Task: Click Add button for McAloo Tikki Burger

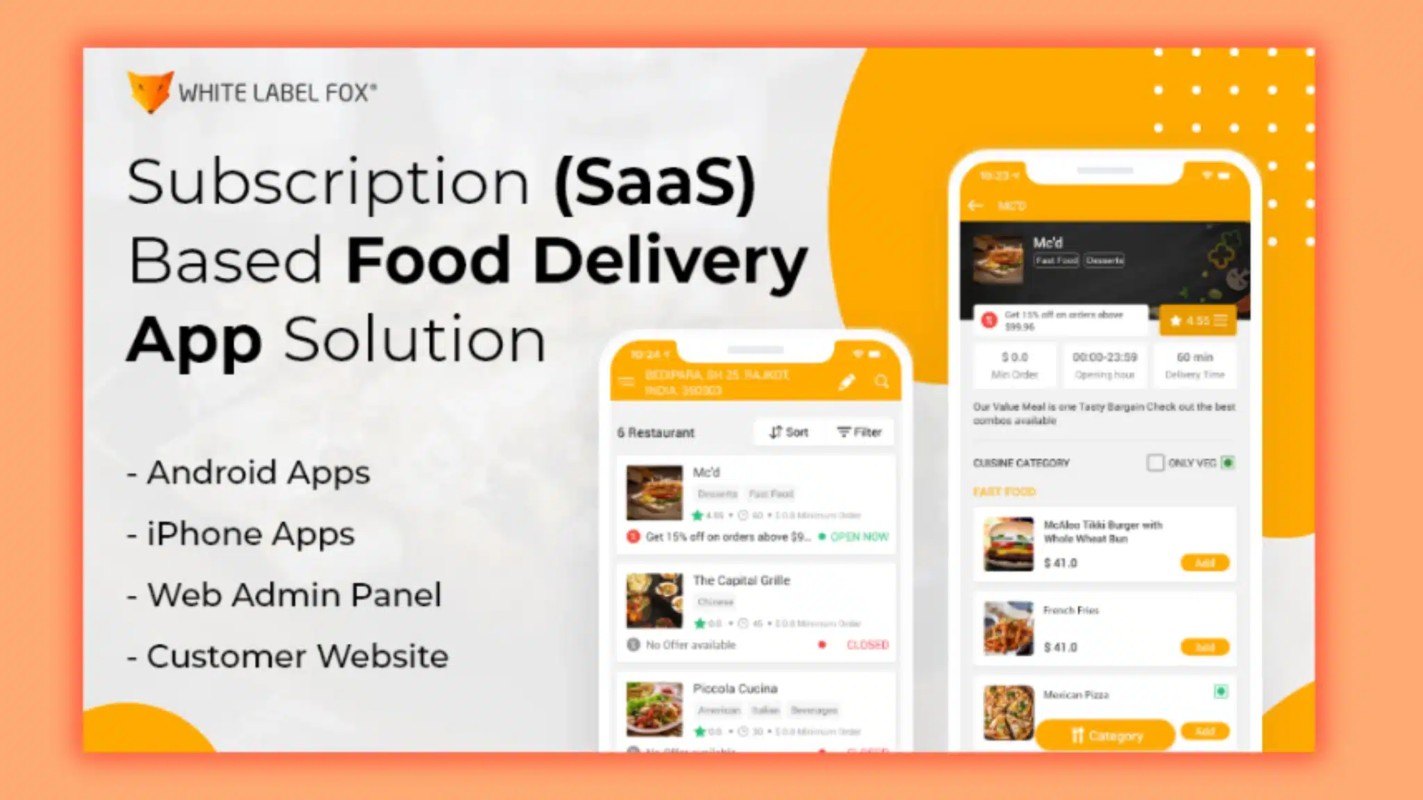Action: (1205, 562)
